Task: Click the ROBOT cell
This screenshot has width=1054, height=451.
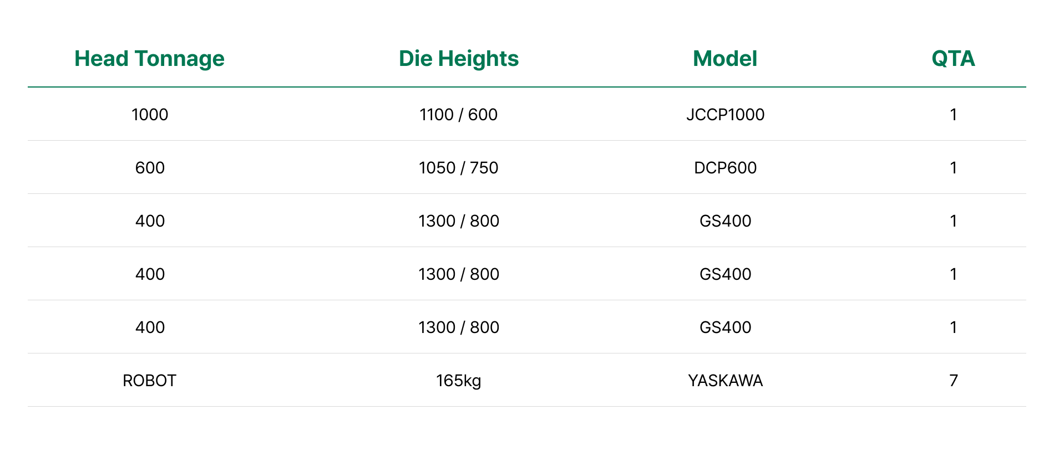Action: [149, 381]
